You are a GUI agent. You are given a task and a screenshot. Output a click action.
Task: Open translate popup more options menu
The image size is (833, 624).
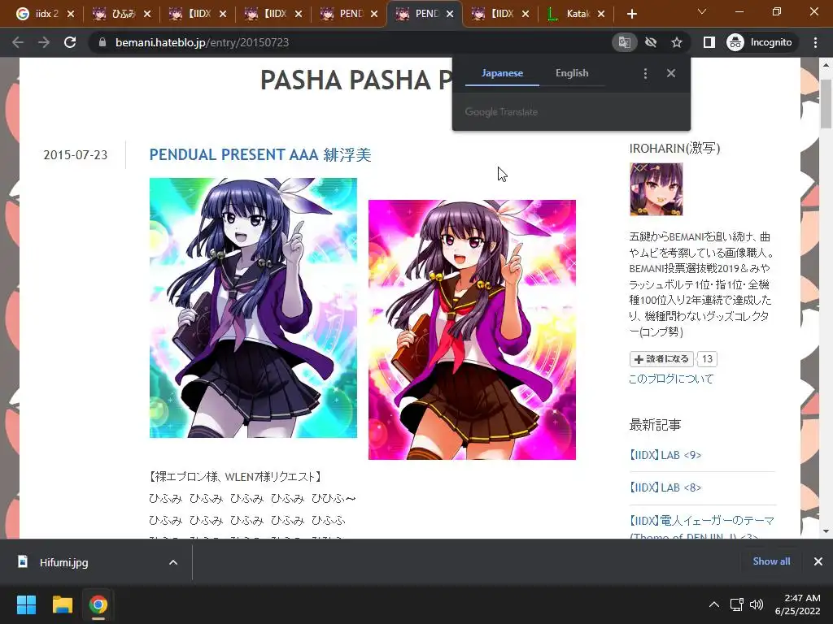pos(645,74)
